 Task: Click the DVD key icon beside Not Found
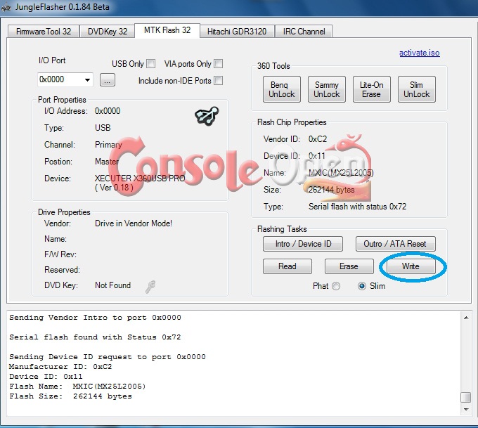(x=150, y=287)
